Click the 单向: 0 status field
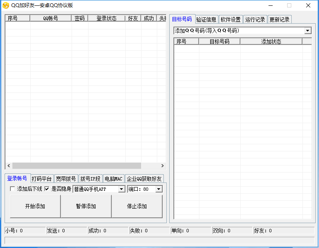This screenshot has width=319, height=248. pyautogui.click(x=191, y=231)
